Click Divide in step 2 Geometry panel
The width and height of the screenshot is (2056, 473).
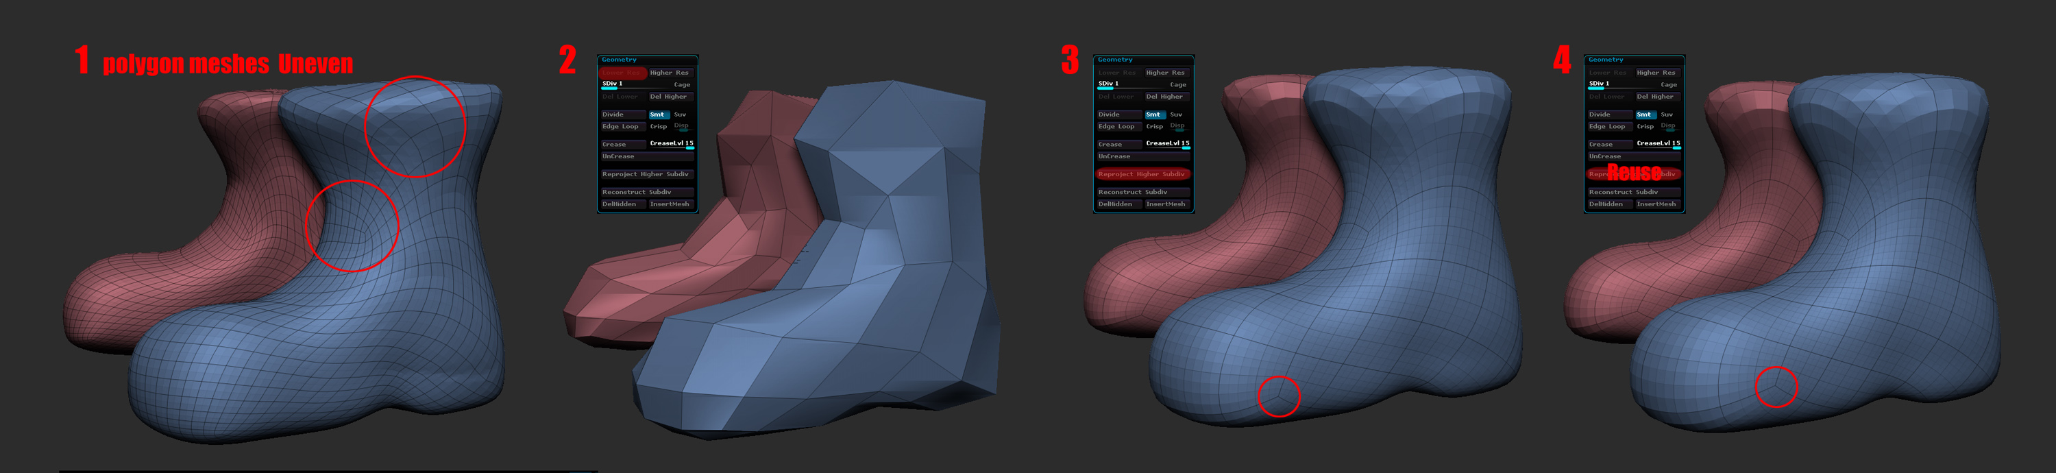(x=624, y=115)
